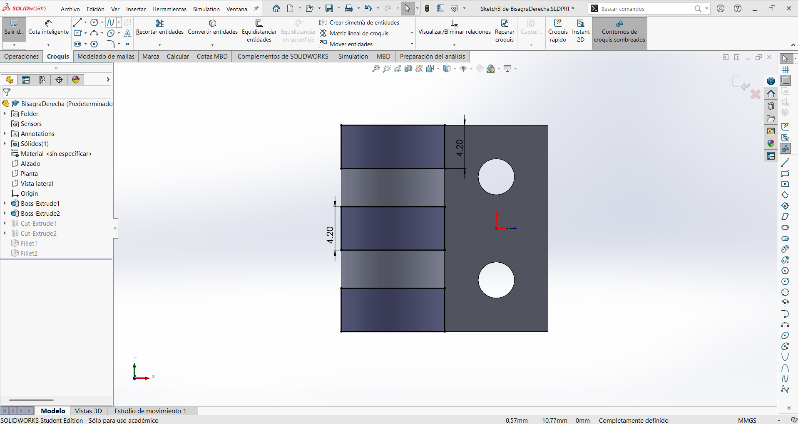Click Previous View icon in view toolbar

point(398,69)
